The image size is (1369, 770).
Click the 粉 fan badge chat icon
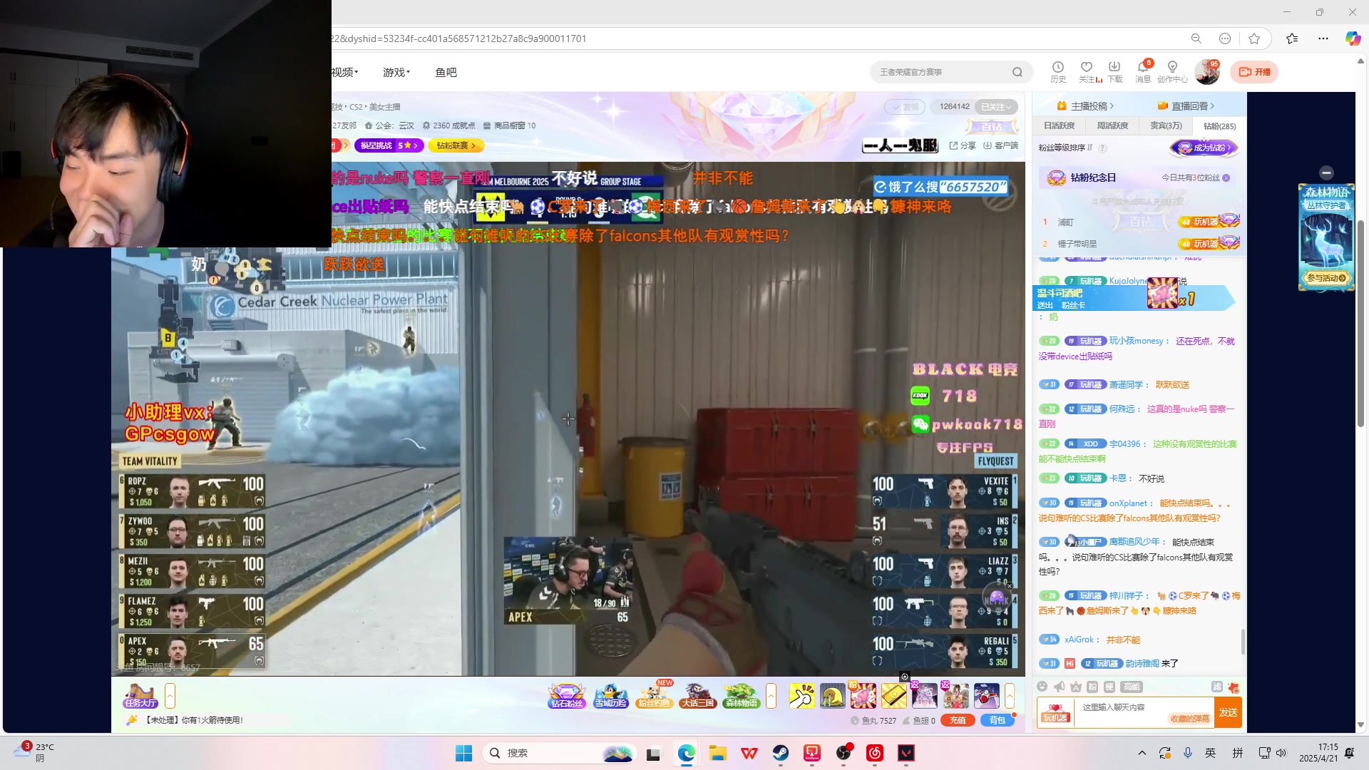click(1092, 687)
